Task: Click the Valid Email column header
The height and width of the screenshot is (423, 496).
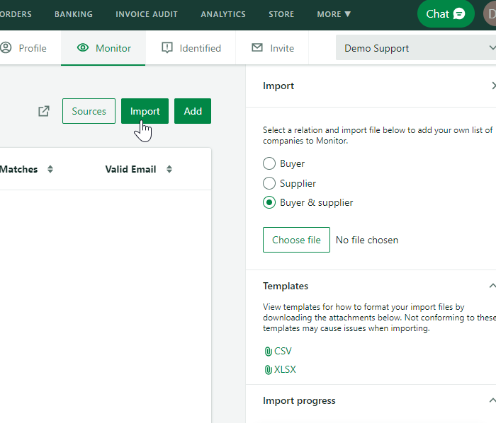Action: coord(130,169)
